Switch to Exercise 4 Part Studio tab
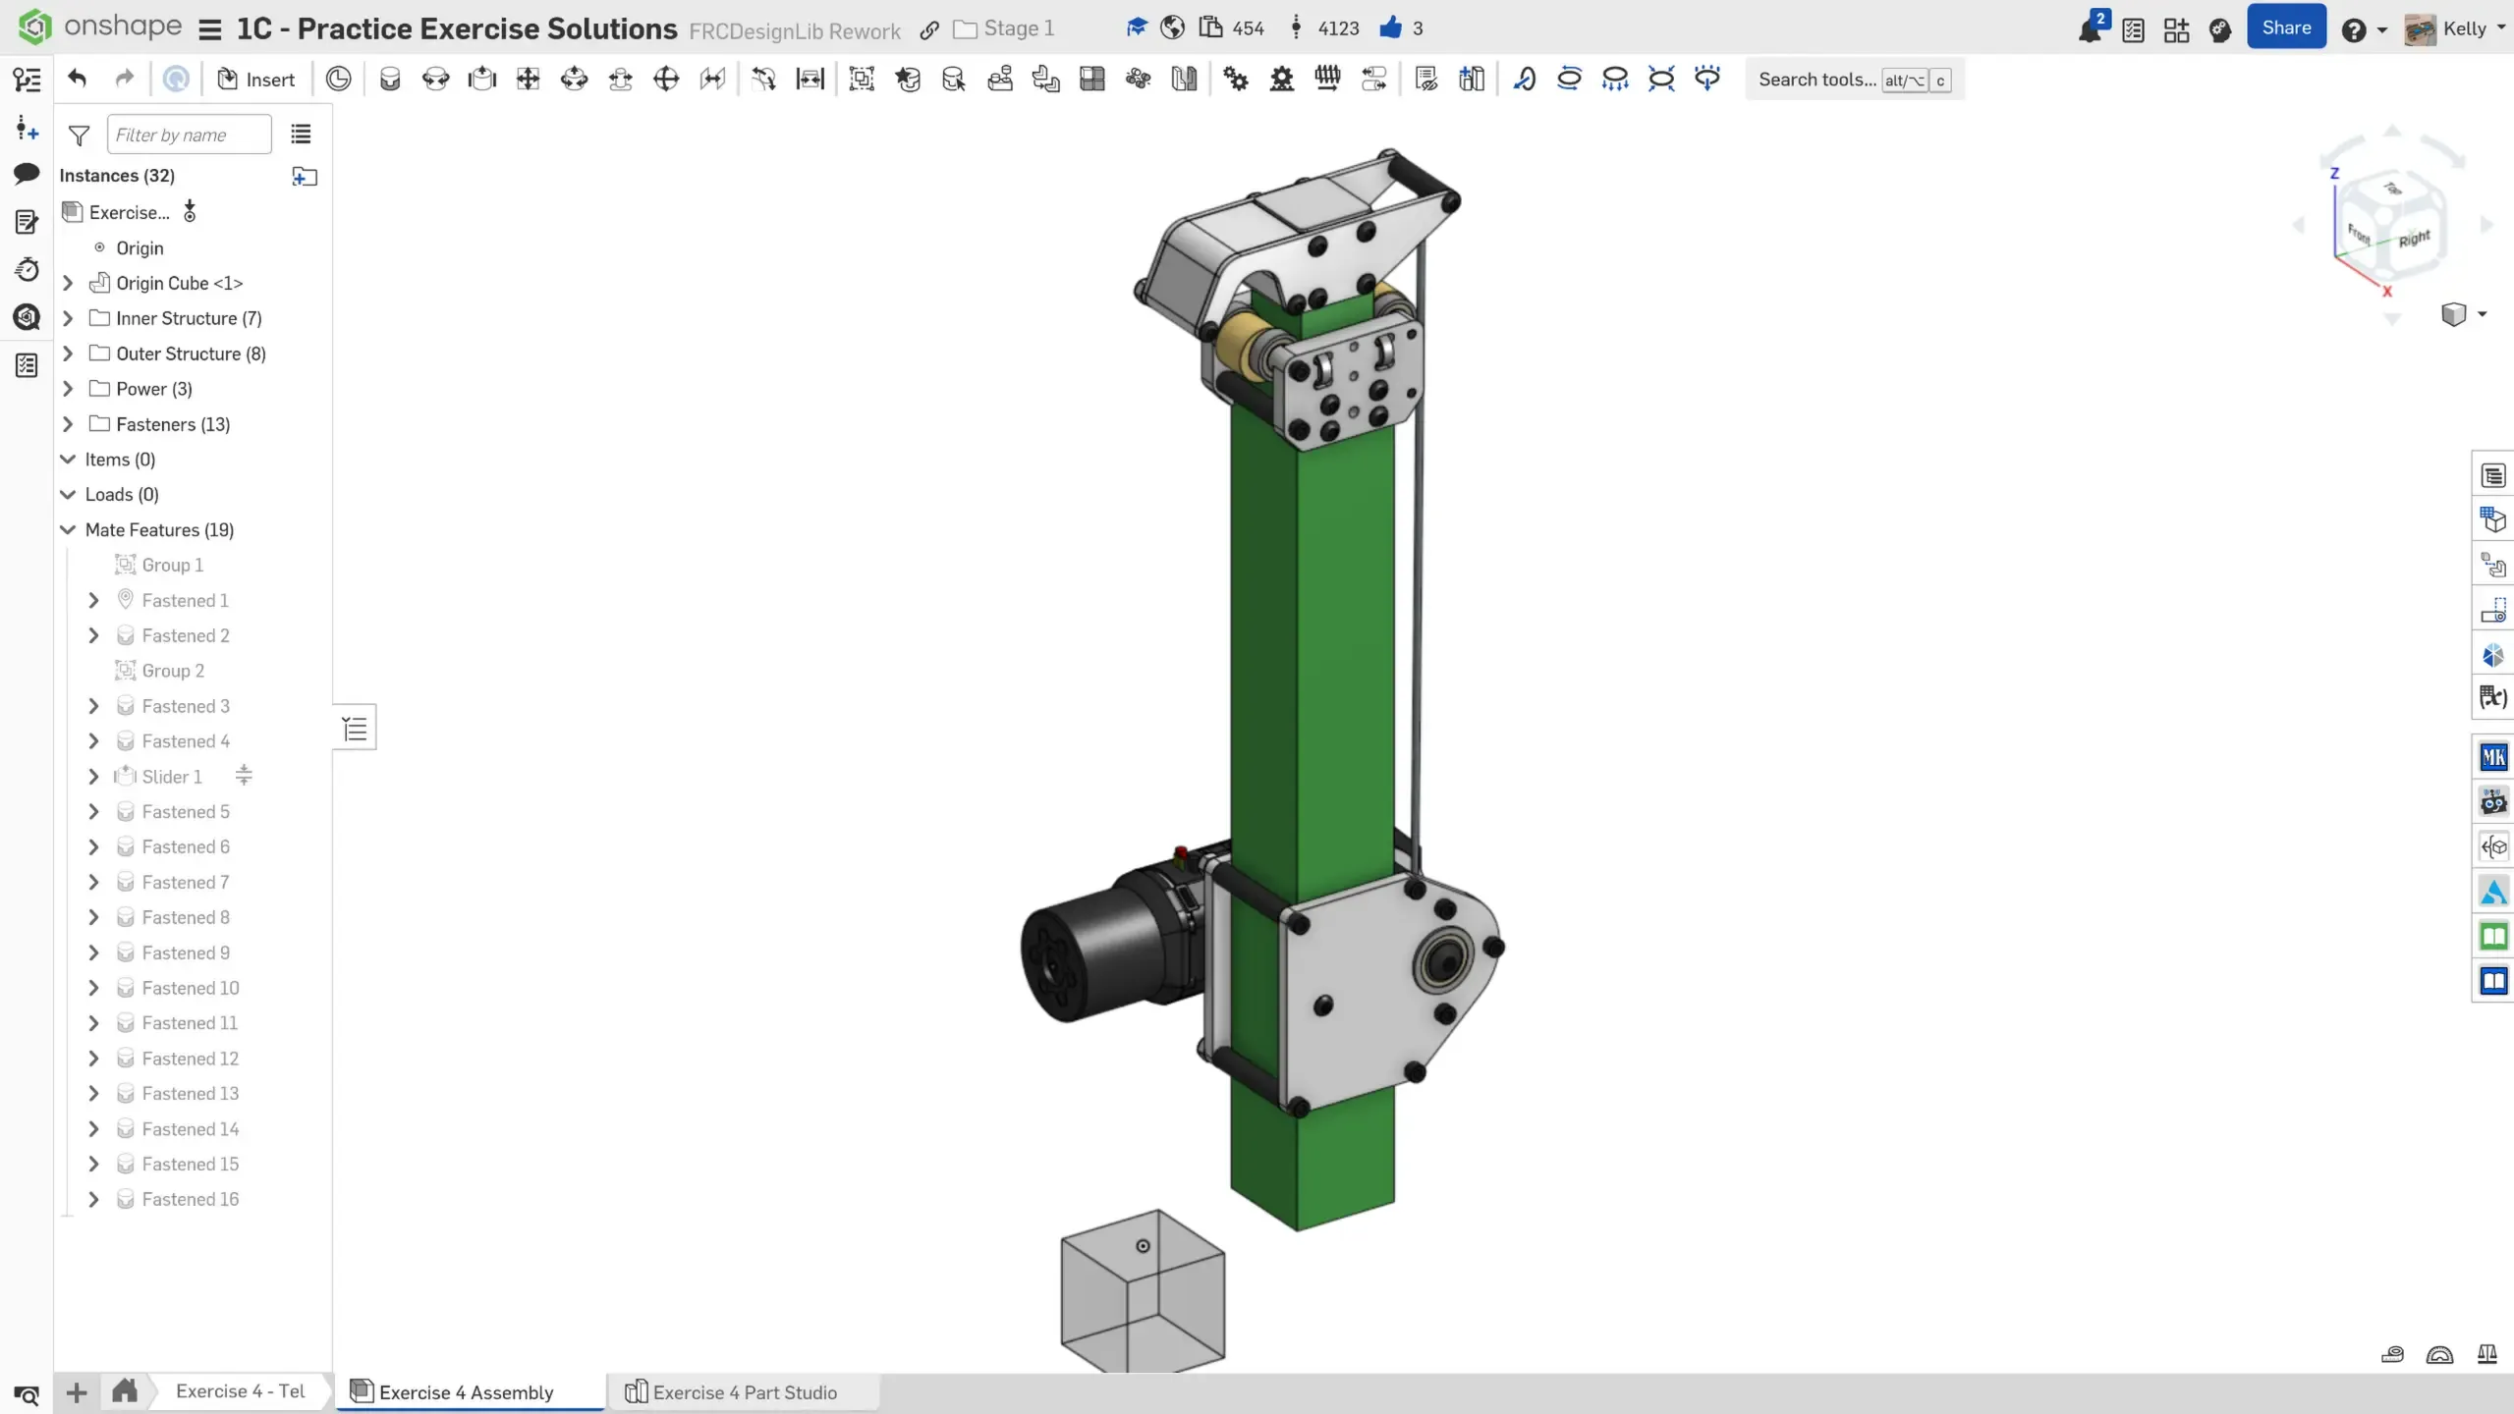The width and height of the screenshot is (2514, 1414). tap(744, 1392)
